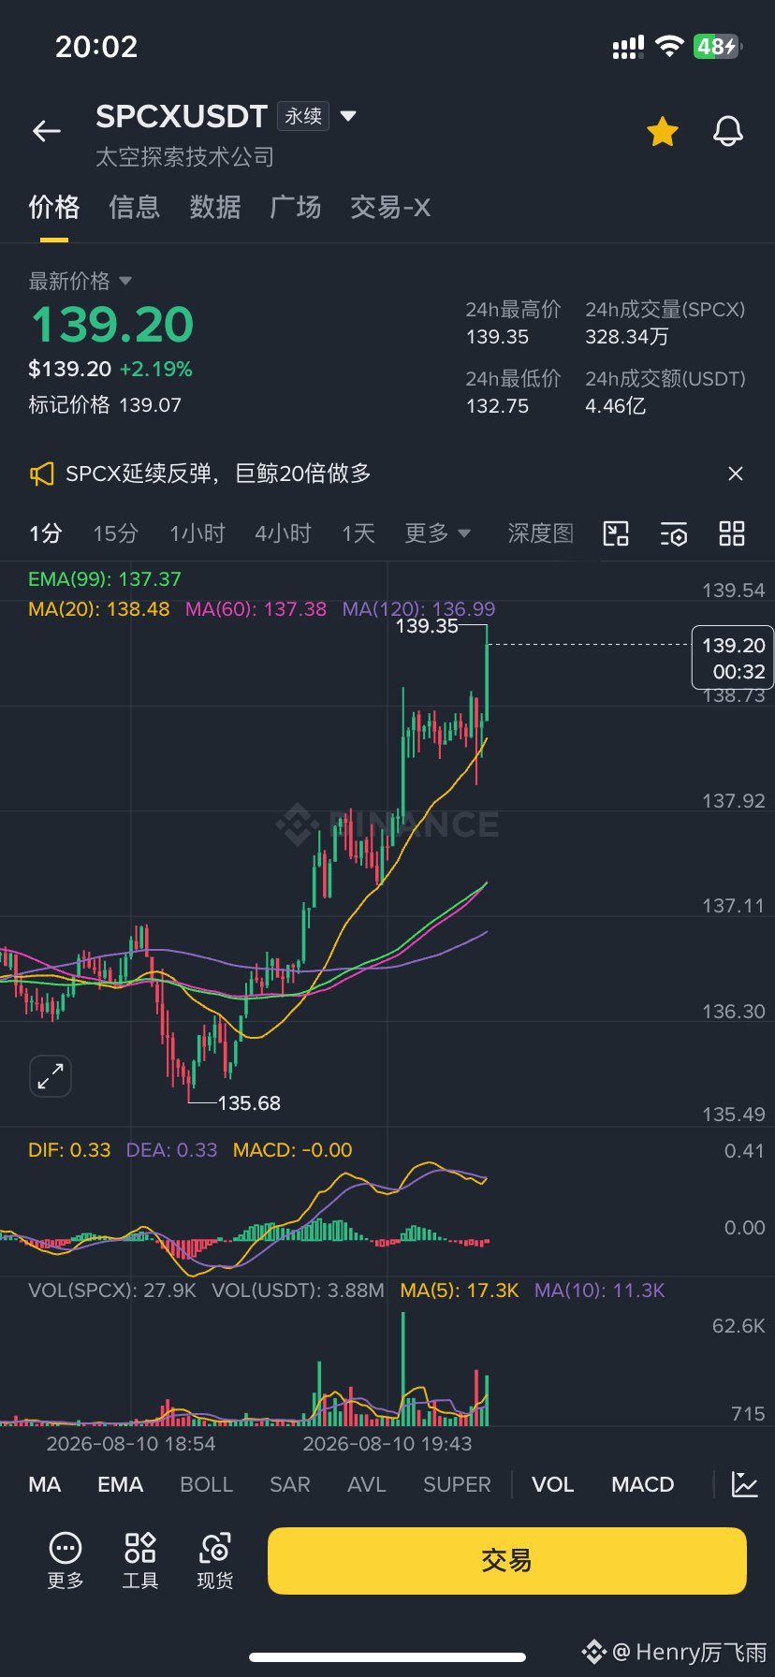Image resolution: width=775 pixels, height=1677 pixels.
Task: Tap the 永续 perpetual contract tag
Action: (x=303, y=116)
